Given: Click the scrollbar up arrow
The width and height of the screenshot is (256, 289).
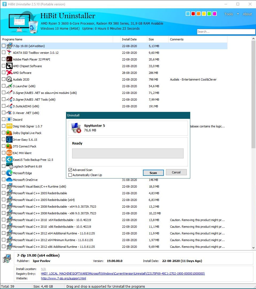Looking at the screenshot, I should tap(253, 39).
